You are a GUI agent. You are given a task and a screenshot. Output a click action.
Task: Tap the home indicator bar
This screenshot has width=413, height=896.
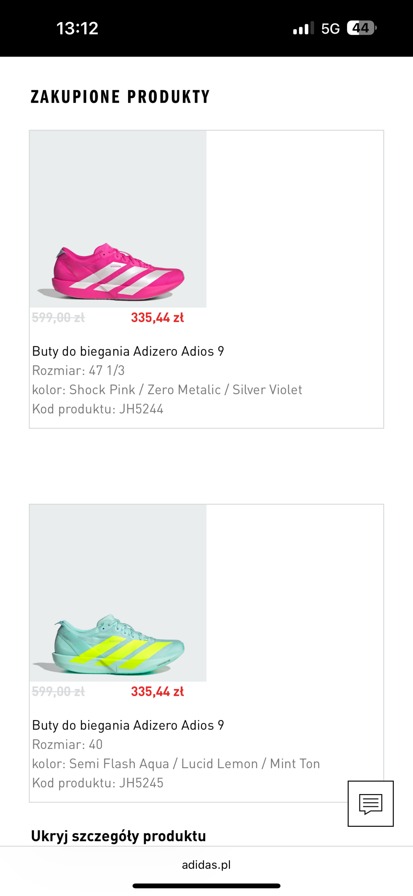[x=206, y=886]
